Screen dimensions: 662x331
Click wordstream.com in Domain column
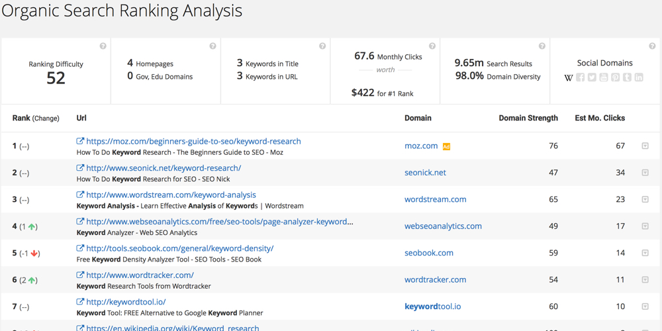coord(436,199)
